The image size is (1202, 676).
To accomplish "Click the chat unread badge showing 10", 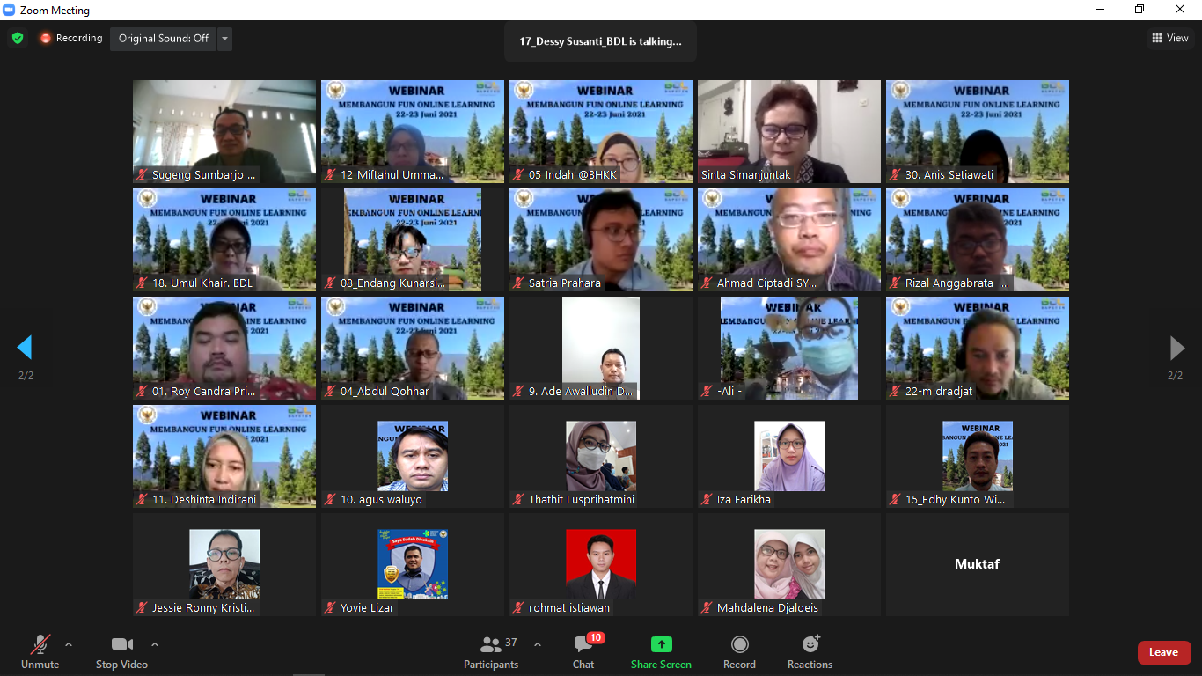I will click(x=596, y=638).
